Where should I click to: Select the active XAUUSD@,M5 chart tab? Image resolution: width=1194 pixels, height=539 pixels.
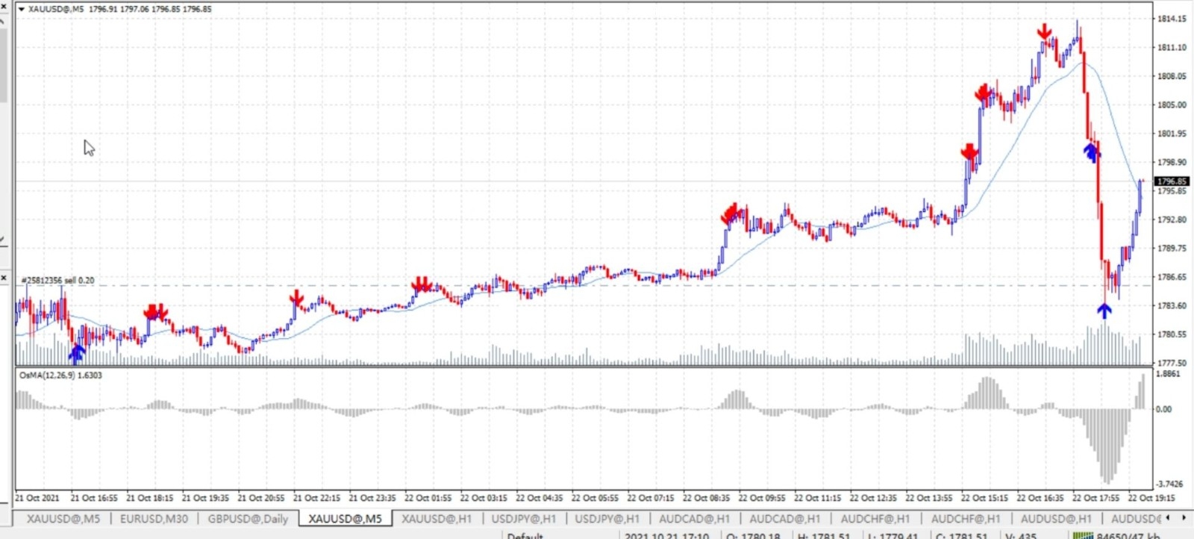click(x=345, y=518)
